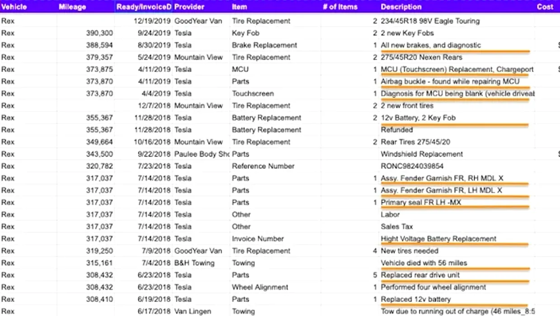
Task: Select the '12v Battery, 2 Key Fob' cell
Action: click(x=418, y=118)
